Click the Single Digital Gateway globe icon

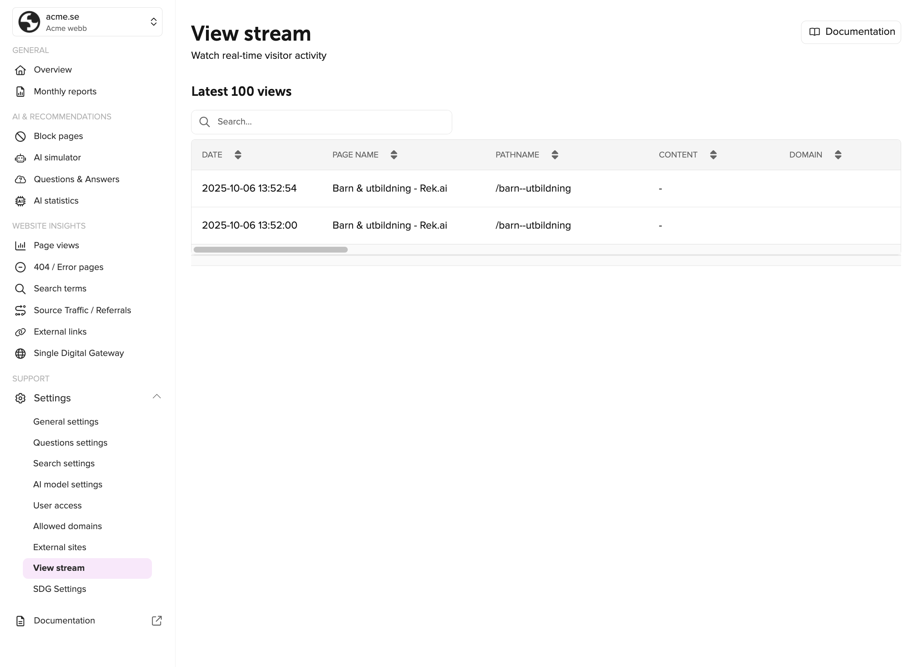(x=20, y=354)
